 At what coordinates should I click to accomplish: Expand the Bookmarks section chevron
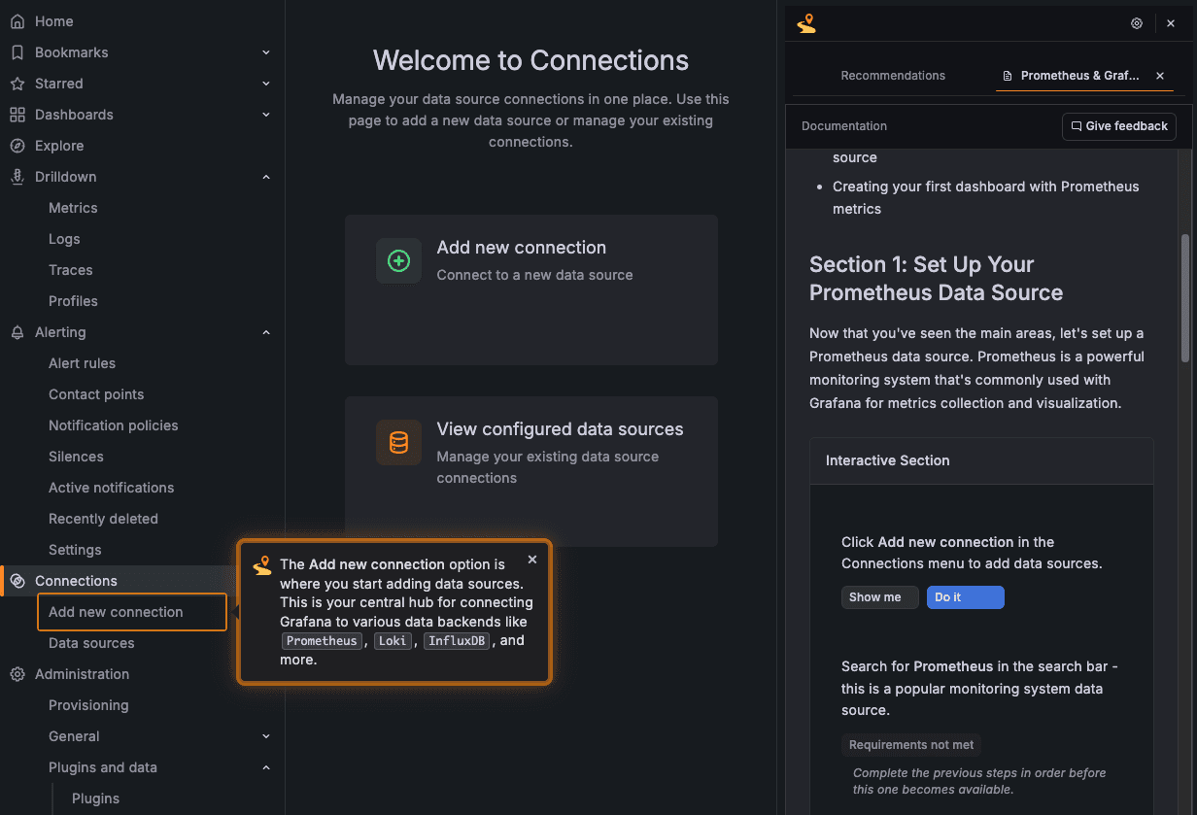pos(266,51)
